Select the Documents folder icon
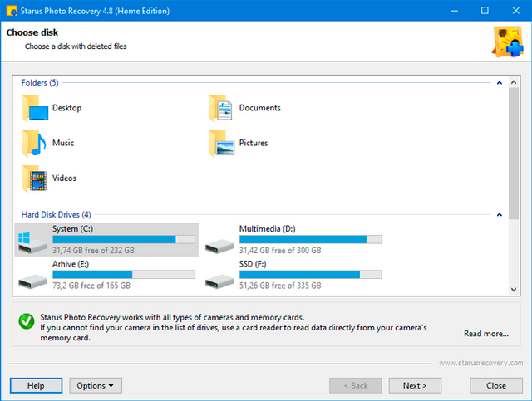This screenshot has width=532, height=401. [221, 108]
